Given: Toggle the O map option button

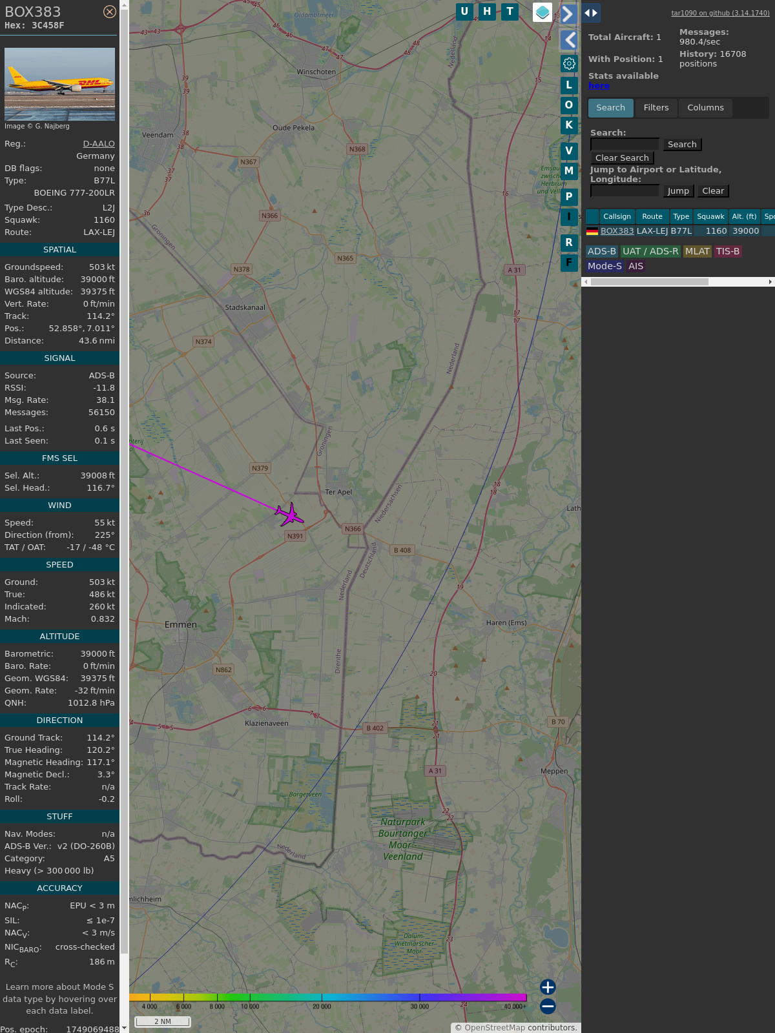Looking at the screenshot, I should [569, 105].
